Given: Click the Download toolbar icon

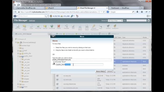Looking at the screenshot, I should pos(52,27).
